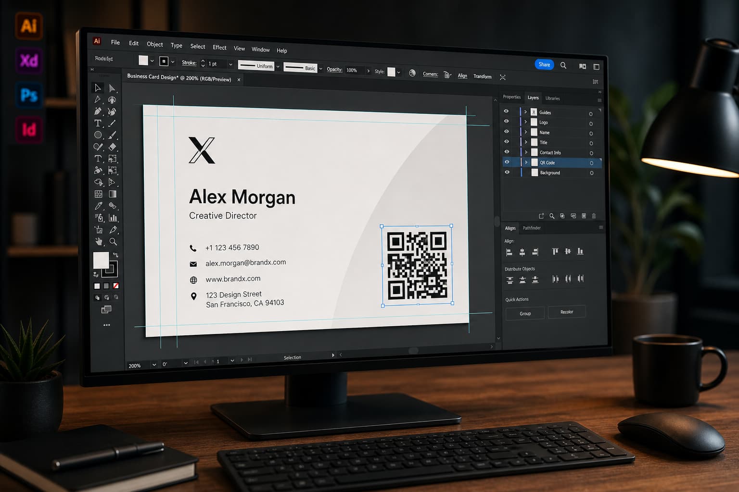Expand the QR Code layer
Image resolution: width=739 pixels, height=492 pixels.
point(526,162)
